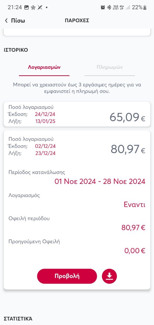Tap the alarm icon in status bar
154x325 pixels.
pos(103,7)
